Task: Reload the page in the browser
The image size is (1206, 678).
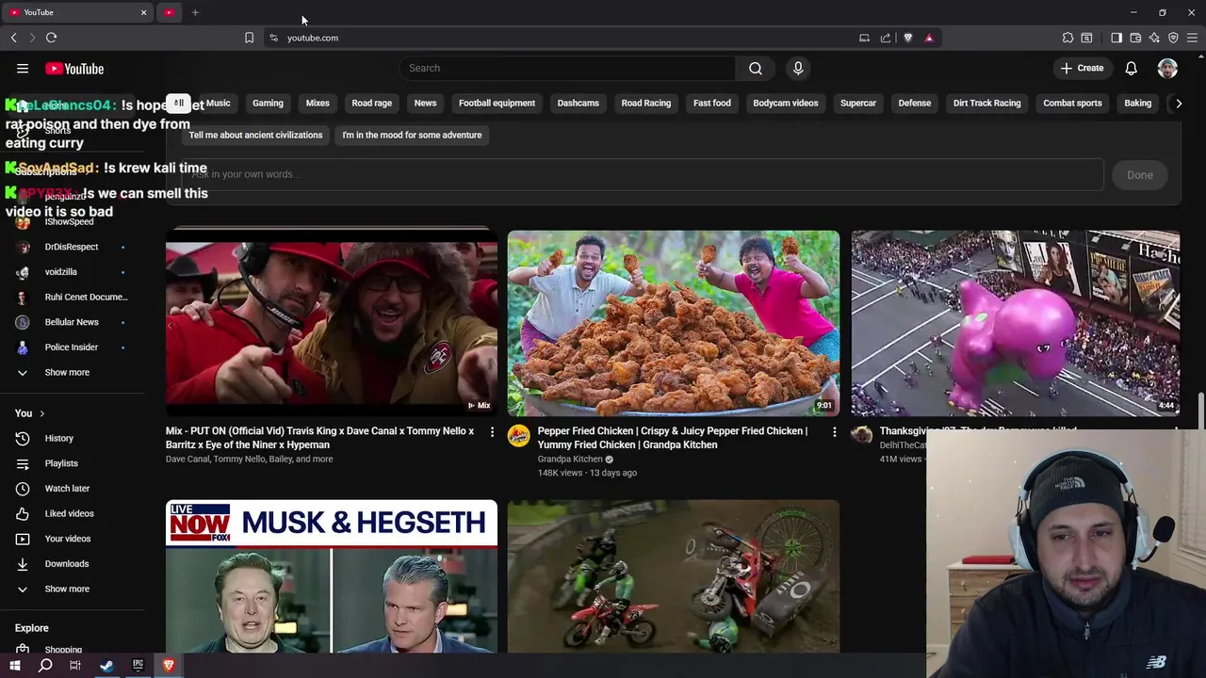Action: click(51, 38)
